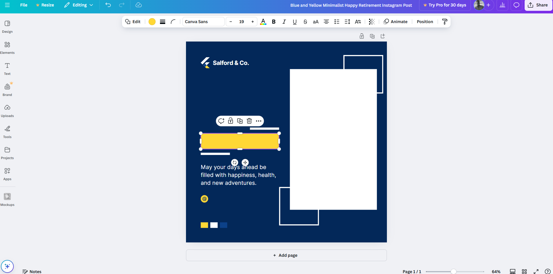Duplicate the selected yellow rectangle
Image resolution: width=553 pixels, height=274 pixels.
point(240,121)
